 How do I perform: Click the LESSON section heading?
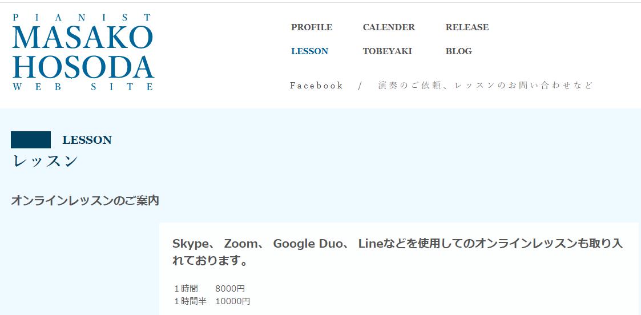(87, 140)
